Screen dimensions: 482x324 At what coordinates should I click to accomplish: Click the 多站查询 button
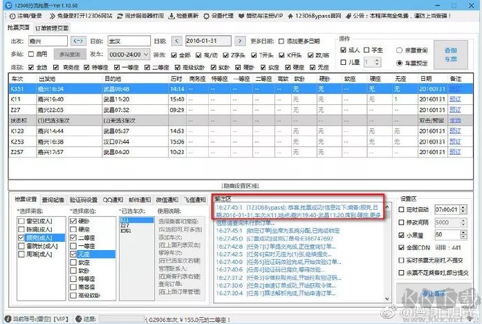70,55
